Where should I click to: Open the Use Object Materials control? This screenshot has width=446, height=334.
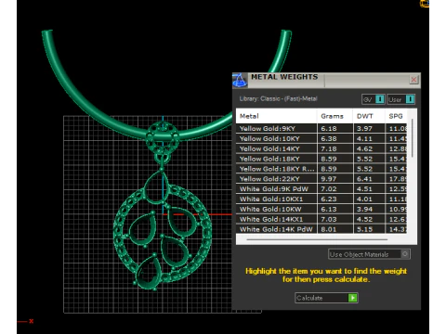pyautogui.click(x=369, y=254)
